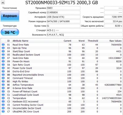This screenshot has width=123, height=115.
Task: Select the Reallocated Sectors Count attribute name
Action: tap(26, 55)
